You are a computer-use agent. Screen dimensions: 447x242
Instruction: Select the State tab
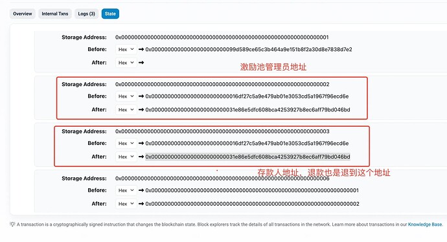click(x=110, y=14)
